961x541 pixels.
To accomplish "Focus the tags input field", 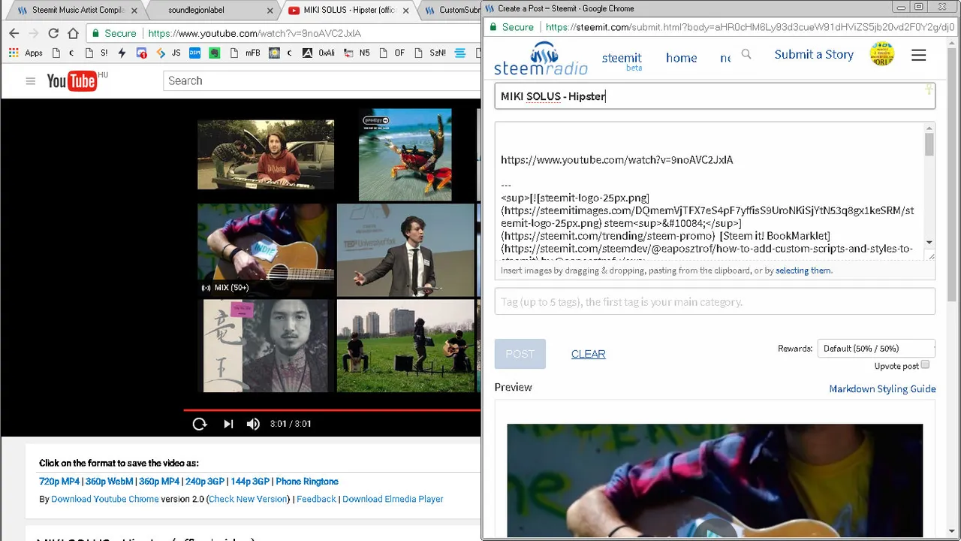I will click(715, 301).
